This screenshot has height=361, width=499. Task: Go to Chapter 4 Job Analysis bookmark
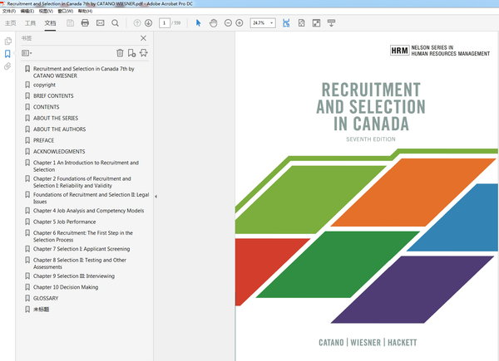click(88, 211)
